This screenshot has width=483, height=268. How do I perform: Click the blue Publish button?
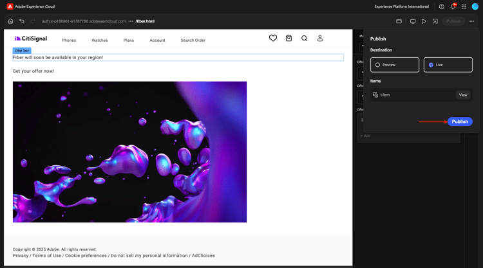coord(460,121)
